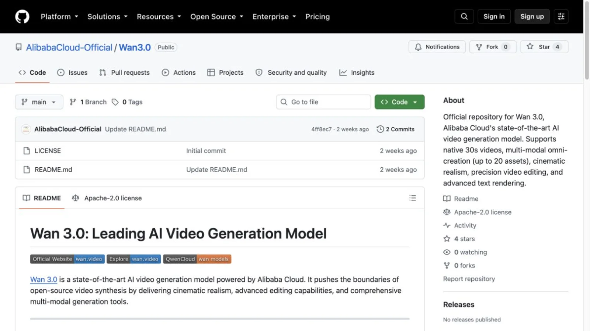This screenshot has height=331, width=590.
Task: Click the AlibabaCloud-Official commit author name
Action: 67,129
